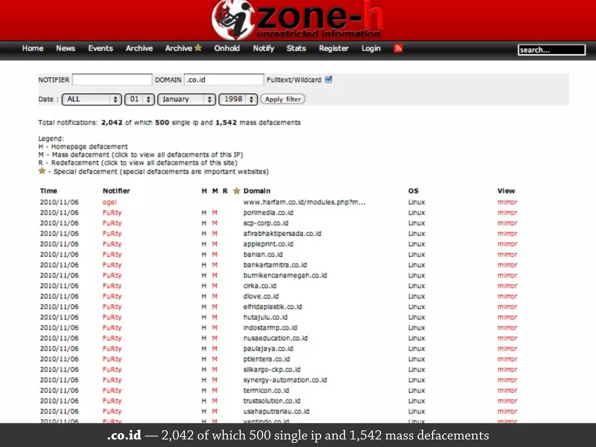View mirror for cirka.co.id
Viewport: 596px width, 447px height.
507,286
